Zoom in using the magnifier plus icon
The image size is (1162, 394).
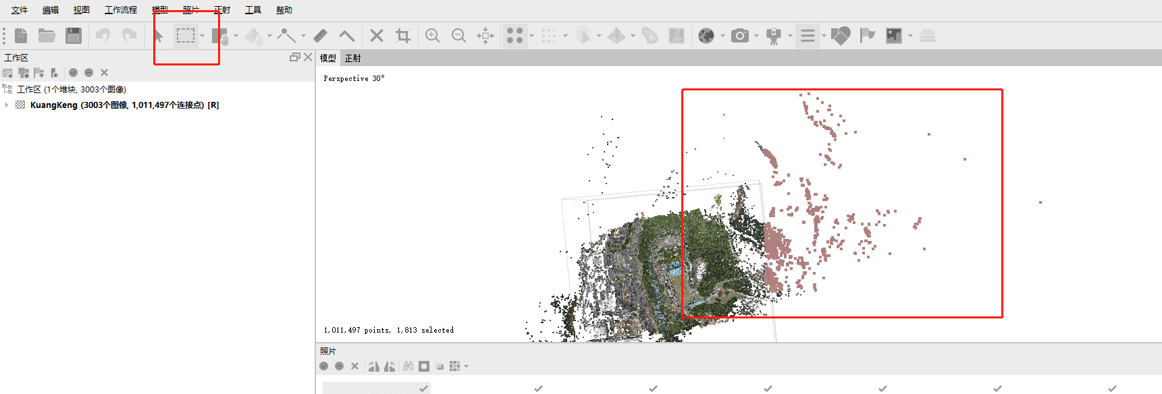(x=433, y=36)
